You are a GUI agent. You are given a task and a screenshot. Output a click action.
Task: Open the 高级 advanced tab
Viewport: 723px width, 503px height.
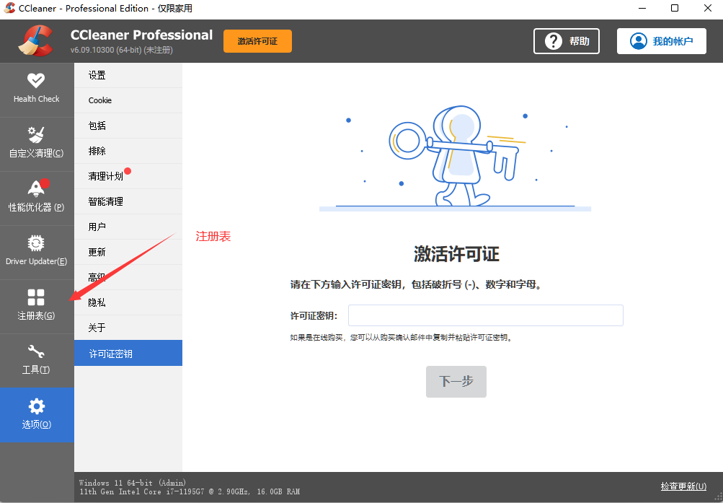point(128,277)
